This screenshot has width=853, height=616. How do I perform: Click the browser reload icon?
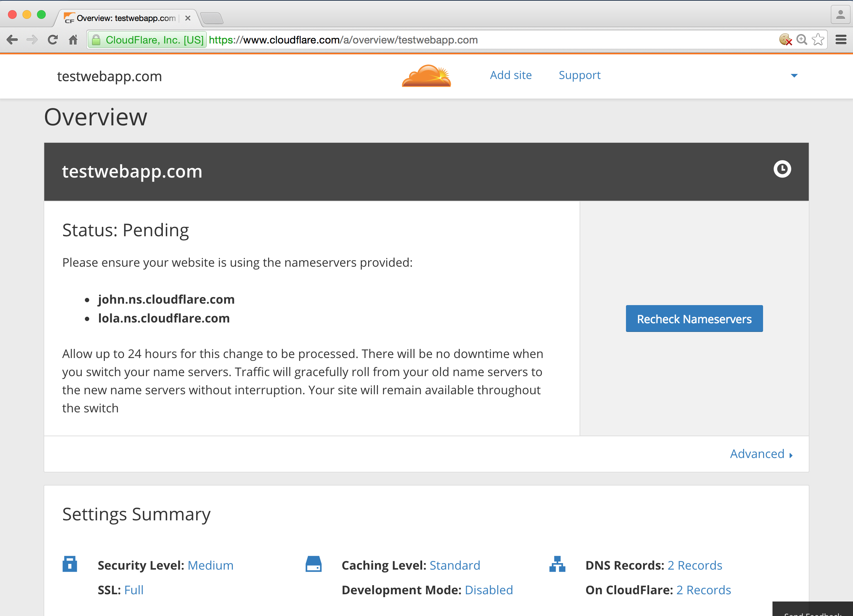click(x=53, y=40)
